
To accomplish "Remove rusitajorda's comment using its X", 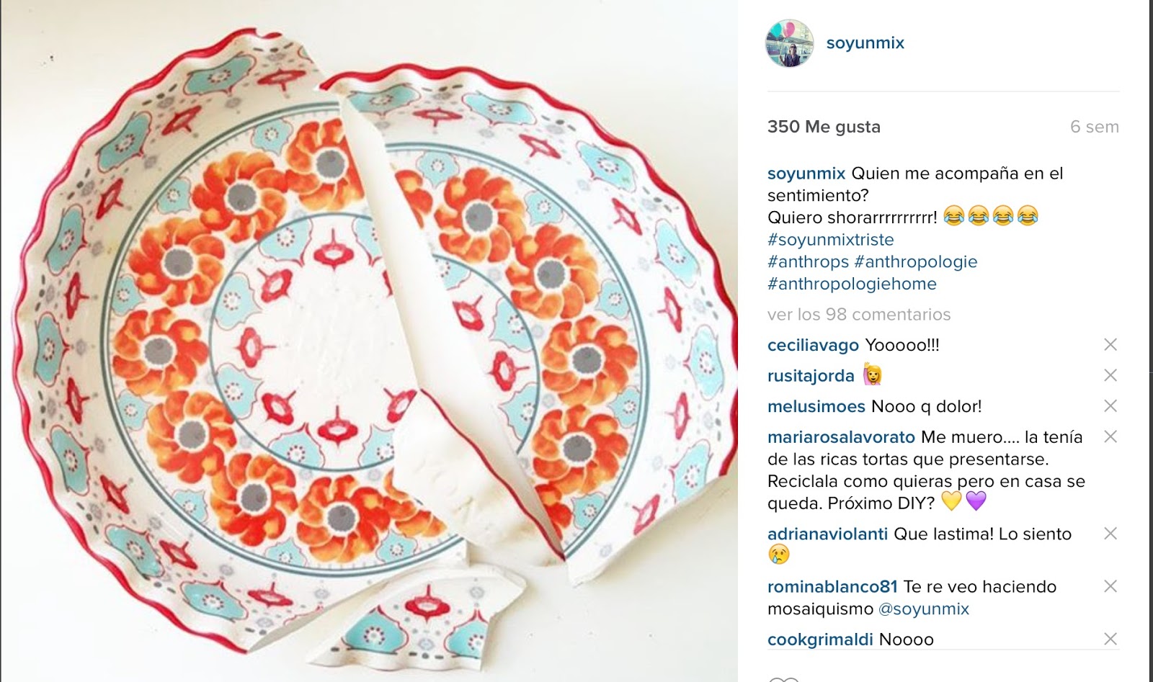I will [1110, 375].
